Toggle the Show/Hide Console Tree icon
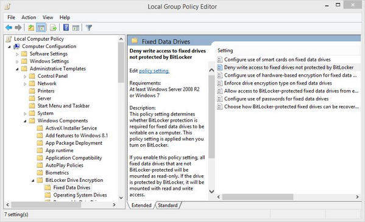 click(41, 28)
